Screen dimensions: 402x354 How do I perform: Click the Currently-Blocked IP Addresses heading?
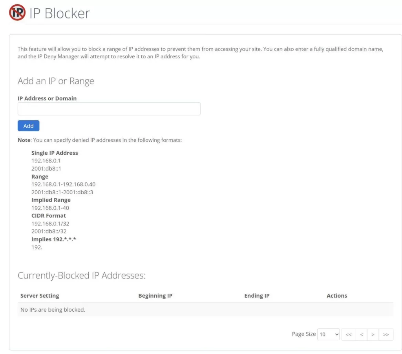coord(82,276)
